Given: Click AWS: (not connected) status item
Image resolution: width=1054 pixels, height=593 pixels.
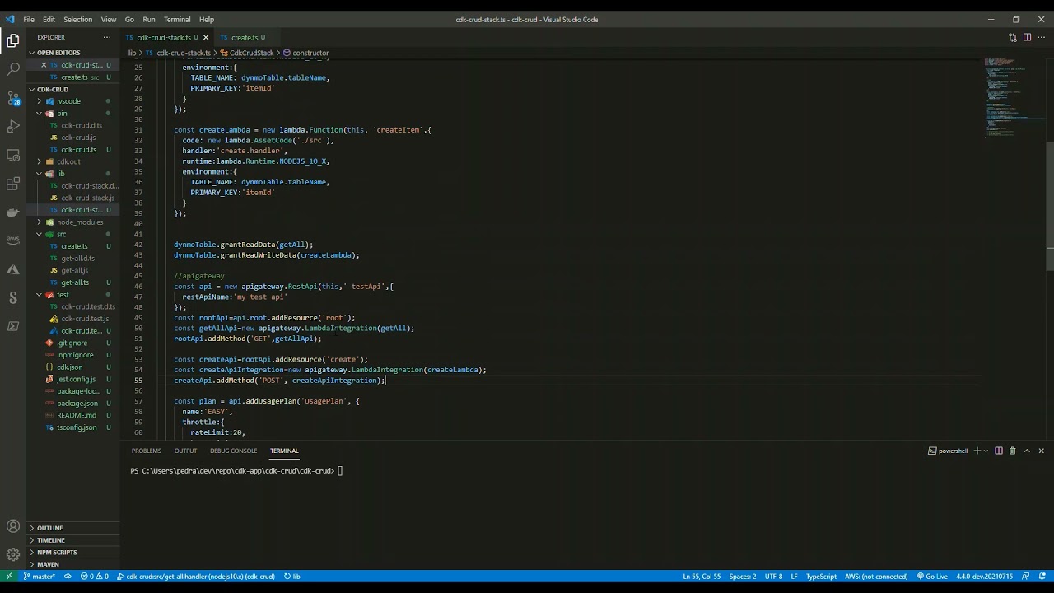Looking at the screenshot, I should 876,577.
